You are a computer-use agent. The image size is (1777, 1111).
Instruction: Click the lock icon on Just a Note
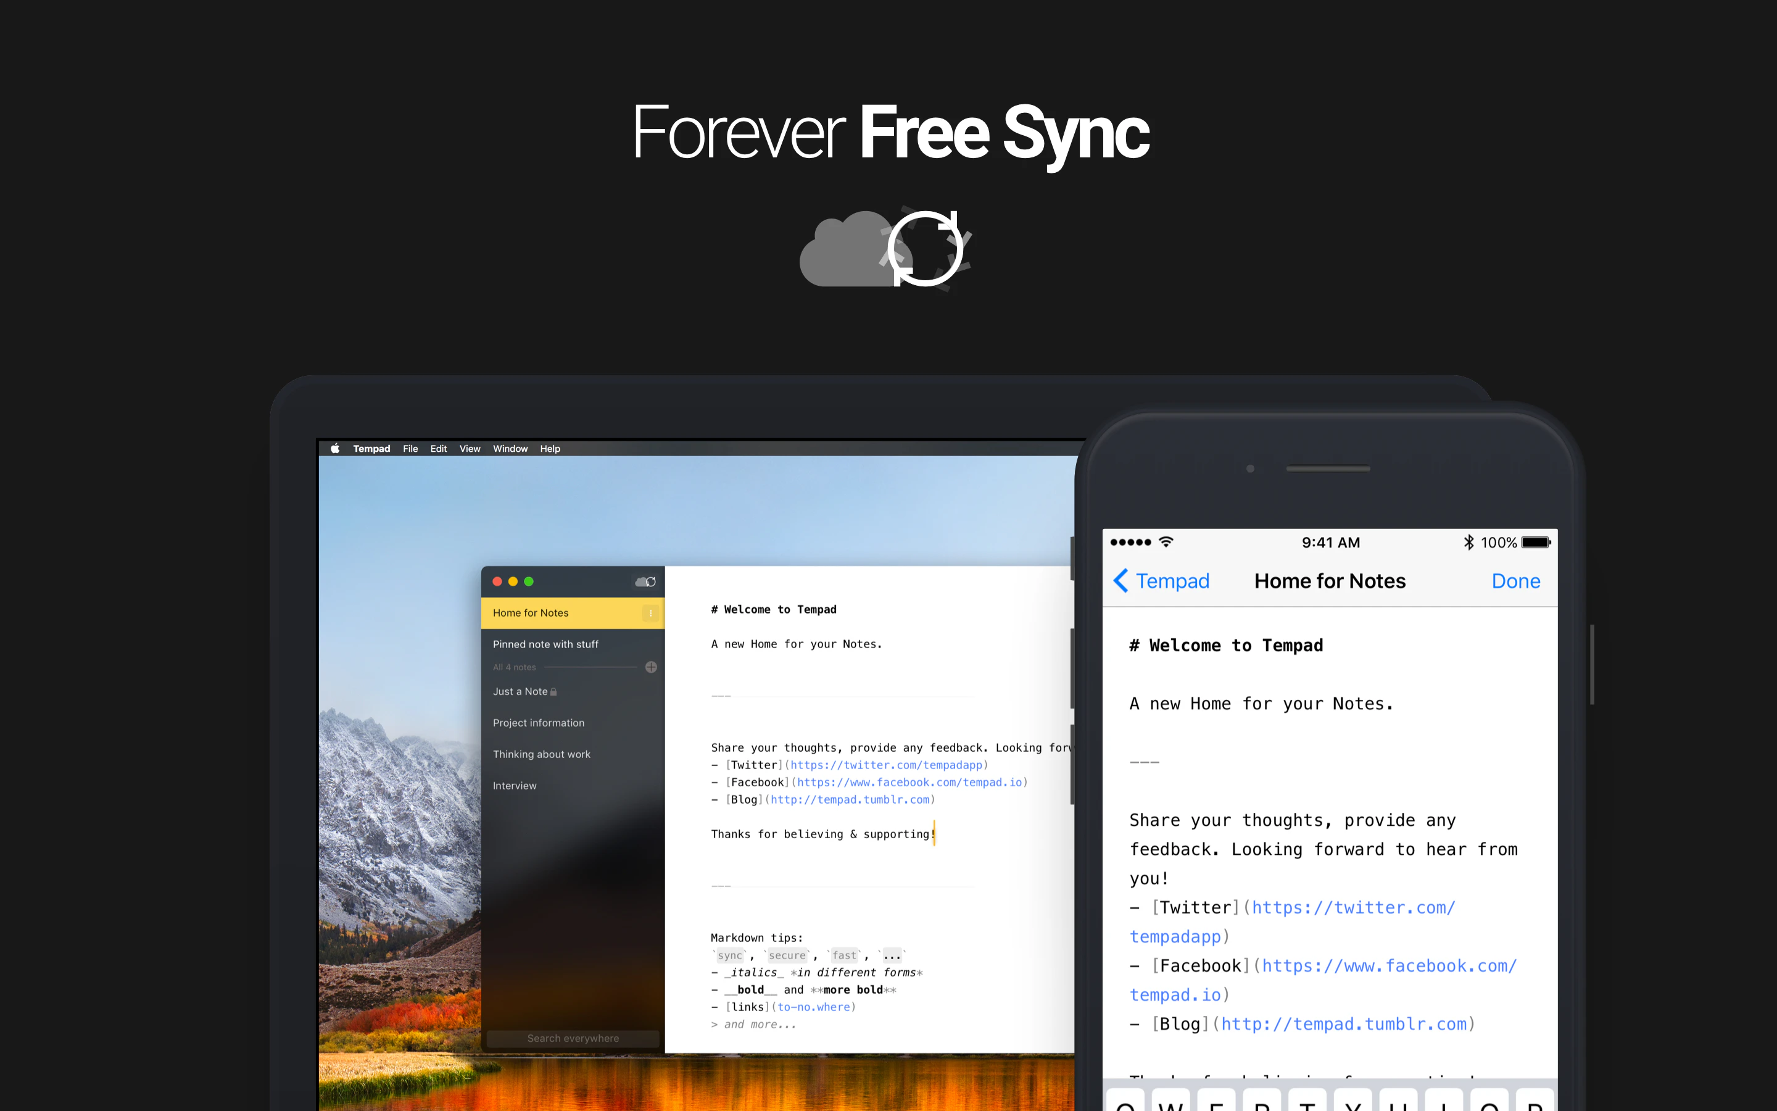tap(553, 691)
